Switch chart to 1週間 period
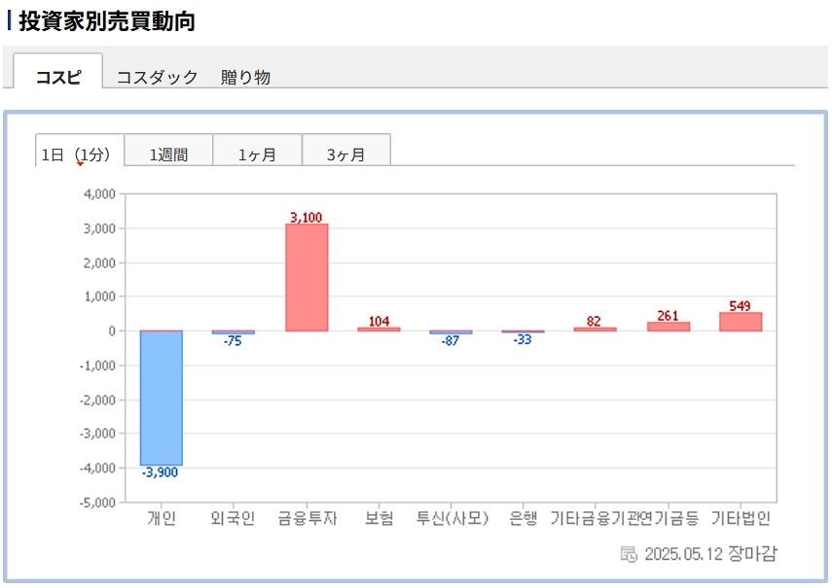Image resolution: width=832 pixels, height=588 pixels. click(x=168, y=154)
